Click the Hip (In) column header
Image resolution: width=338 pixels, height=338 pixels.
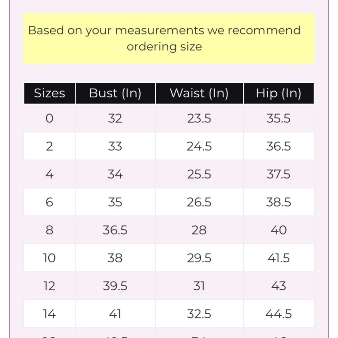pyautogui.click(x=279, y=93)
